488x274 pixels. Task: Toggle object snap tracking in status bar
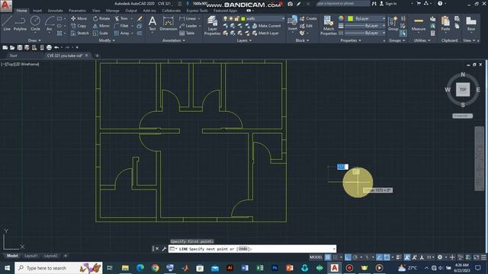[x=379, y=257]
